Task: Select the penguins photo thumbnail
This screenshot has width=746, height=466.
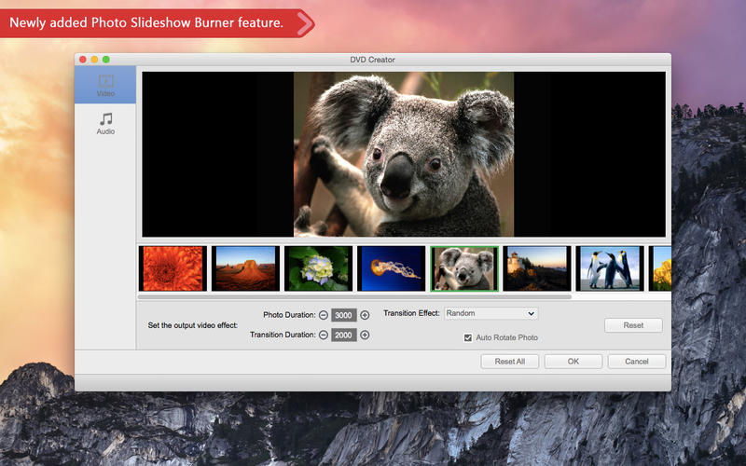Action: tap(609, 268)
